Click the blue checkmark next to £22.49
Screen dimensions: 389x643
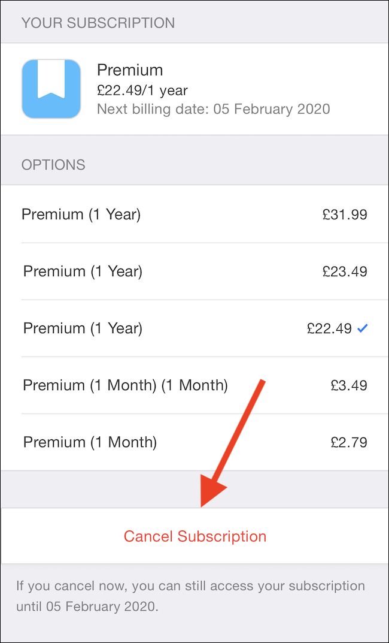click(362, 328)
